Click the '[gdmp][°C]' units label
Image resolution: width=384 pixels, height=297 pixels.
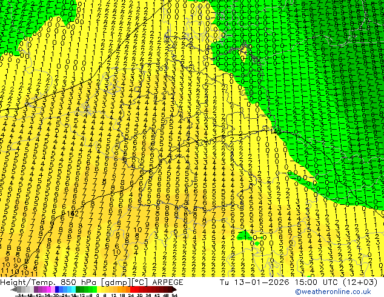(125, 282)
